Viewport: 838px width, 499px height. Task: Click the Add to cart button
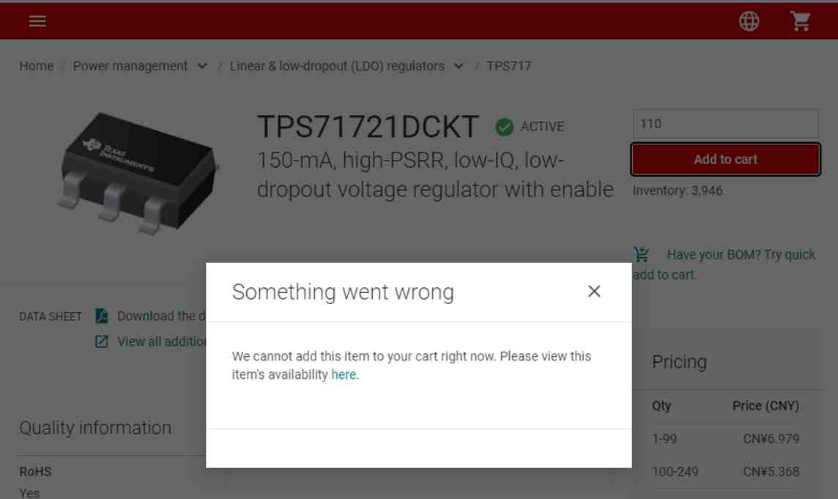click(x=725, y=160)
